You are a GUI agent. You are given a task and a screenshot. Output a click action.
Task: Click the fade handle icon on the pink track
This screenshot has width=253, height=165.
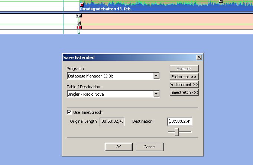[x=79, y=16]
